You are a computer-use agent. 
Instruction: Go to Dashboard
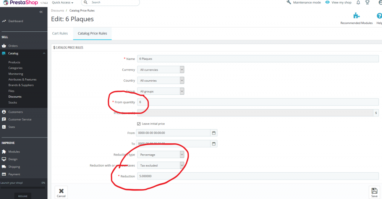coord(16,21)
